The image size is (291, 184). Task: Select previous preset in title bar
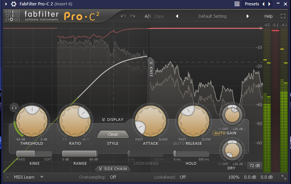coord(264,4)
